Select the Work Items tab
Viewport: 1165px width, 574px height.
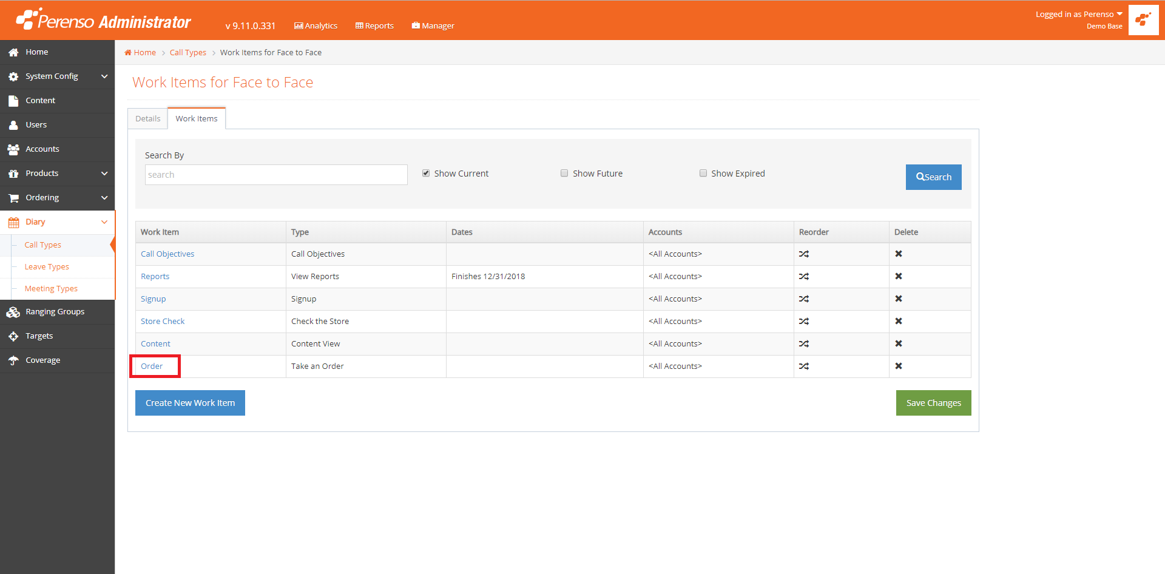point(197,118)
